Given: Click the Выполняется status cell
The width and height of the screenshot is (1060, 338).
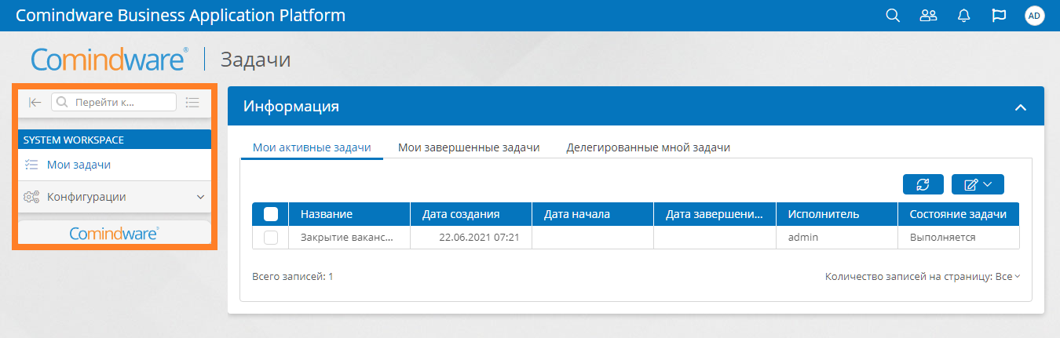Looking at the screenshot, I should coord(959,237).
